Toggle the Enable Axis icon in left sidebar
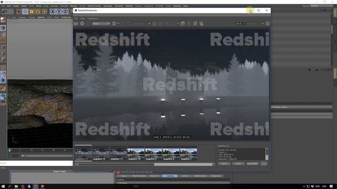337x189 pixels. click(3, 68)
